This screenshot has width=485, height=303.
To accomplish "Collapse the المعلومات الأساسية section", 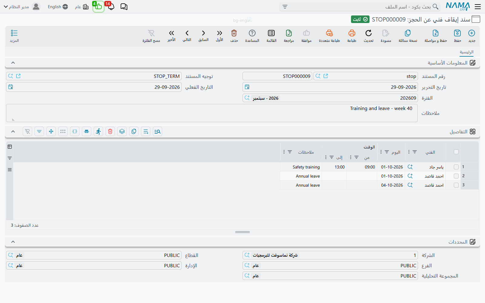I will click(13, 63).
